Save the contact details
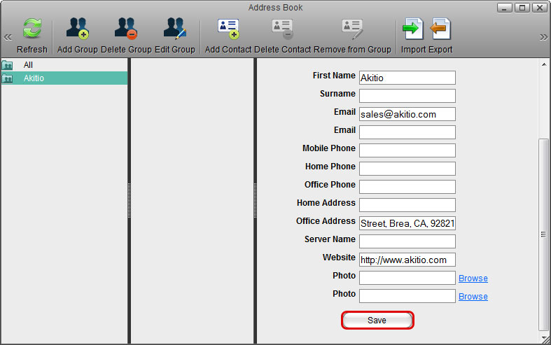The height and width of the screenshot is (345, 551). (377, 320)
